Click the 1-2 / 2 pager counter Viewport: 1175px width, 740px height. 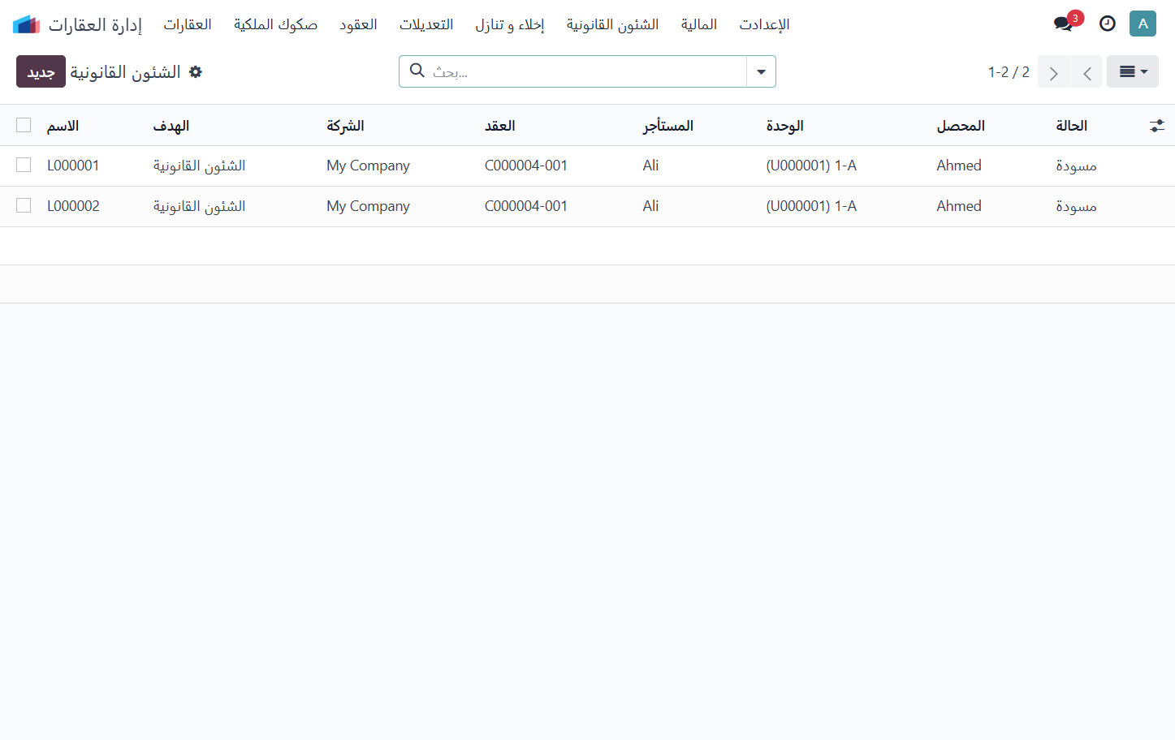tap(1009, 72)
